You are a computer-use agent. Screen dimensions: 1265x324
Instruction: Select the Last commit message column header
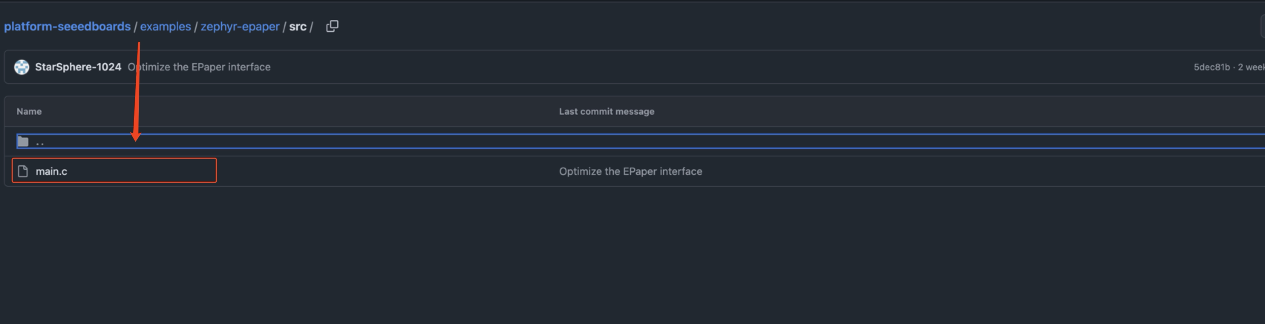pyautogui.click(x=606, y=111)
